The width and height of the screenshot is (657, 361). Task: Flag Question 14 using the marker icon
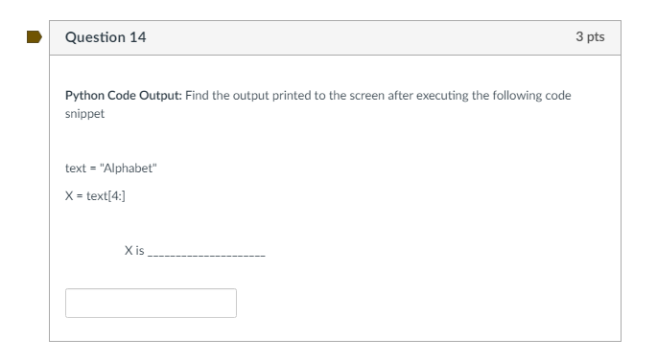click(x=35, y=36)
